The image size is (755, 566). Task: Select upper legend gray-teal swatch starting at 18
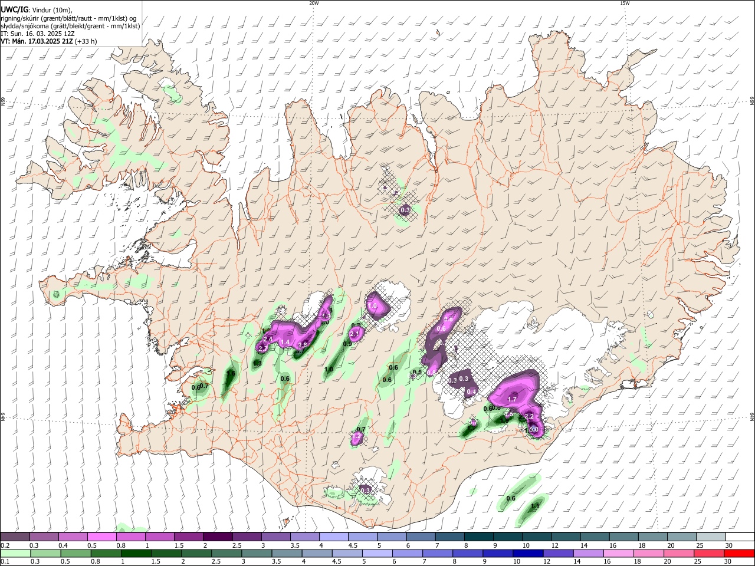[652, 537]
